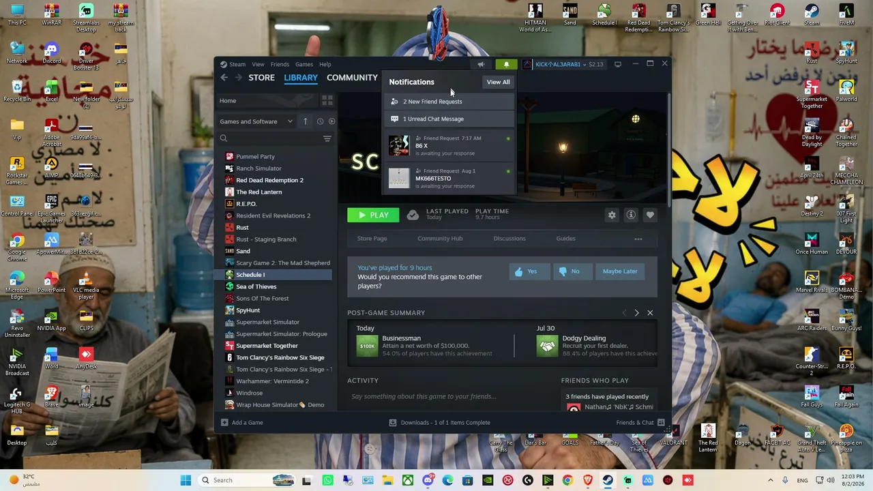The image size is (873, 491).
Task: Open the Epic Games Launcher desktop icon
Action: pos(51,209)
